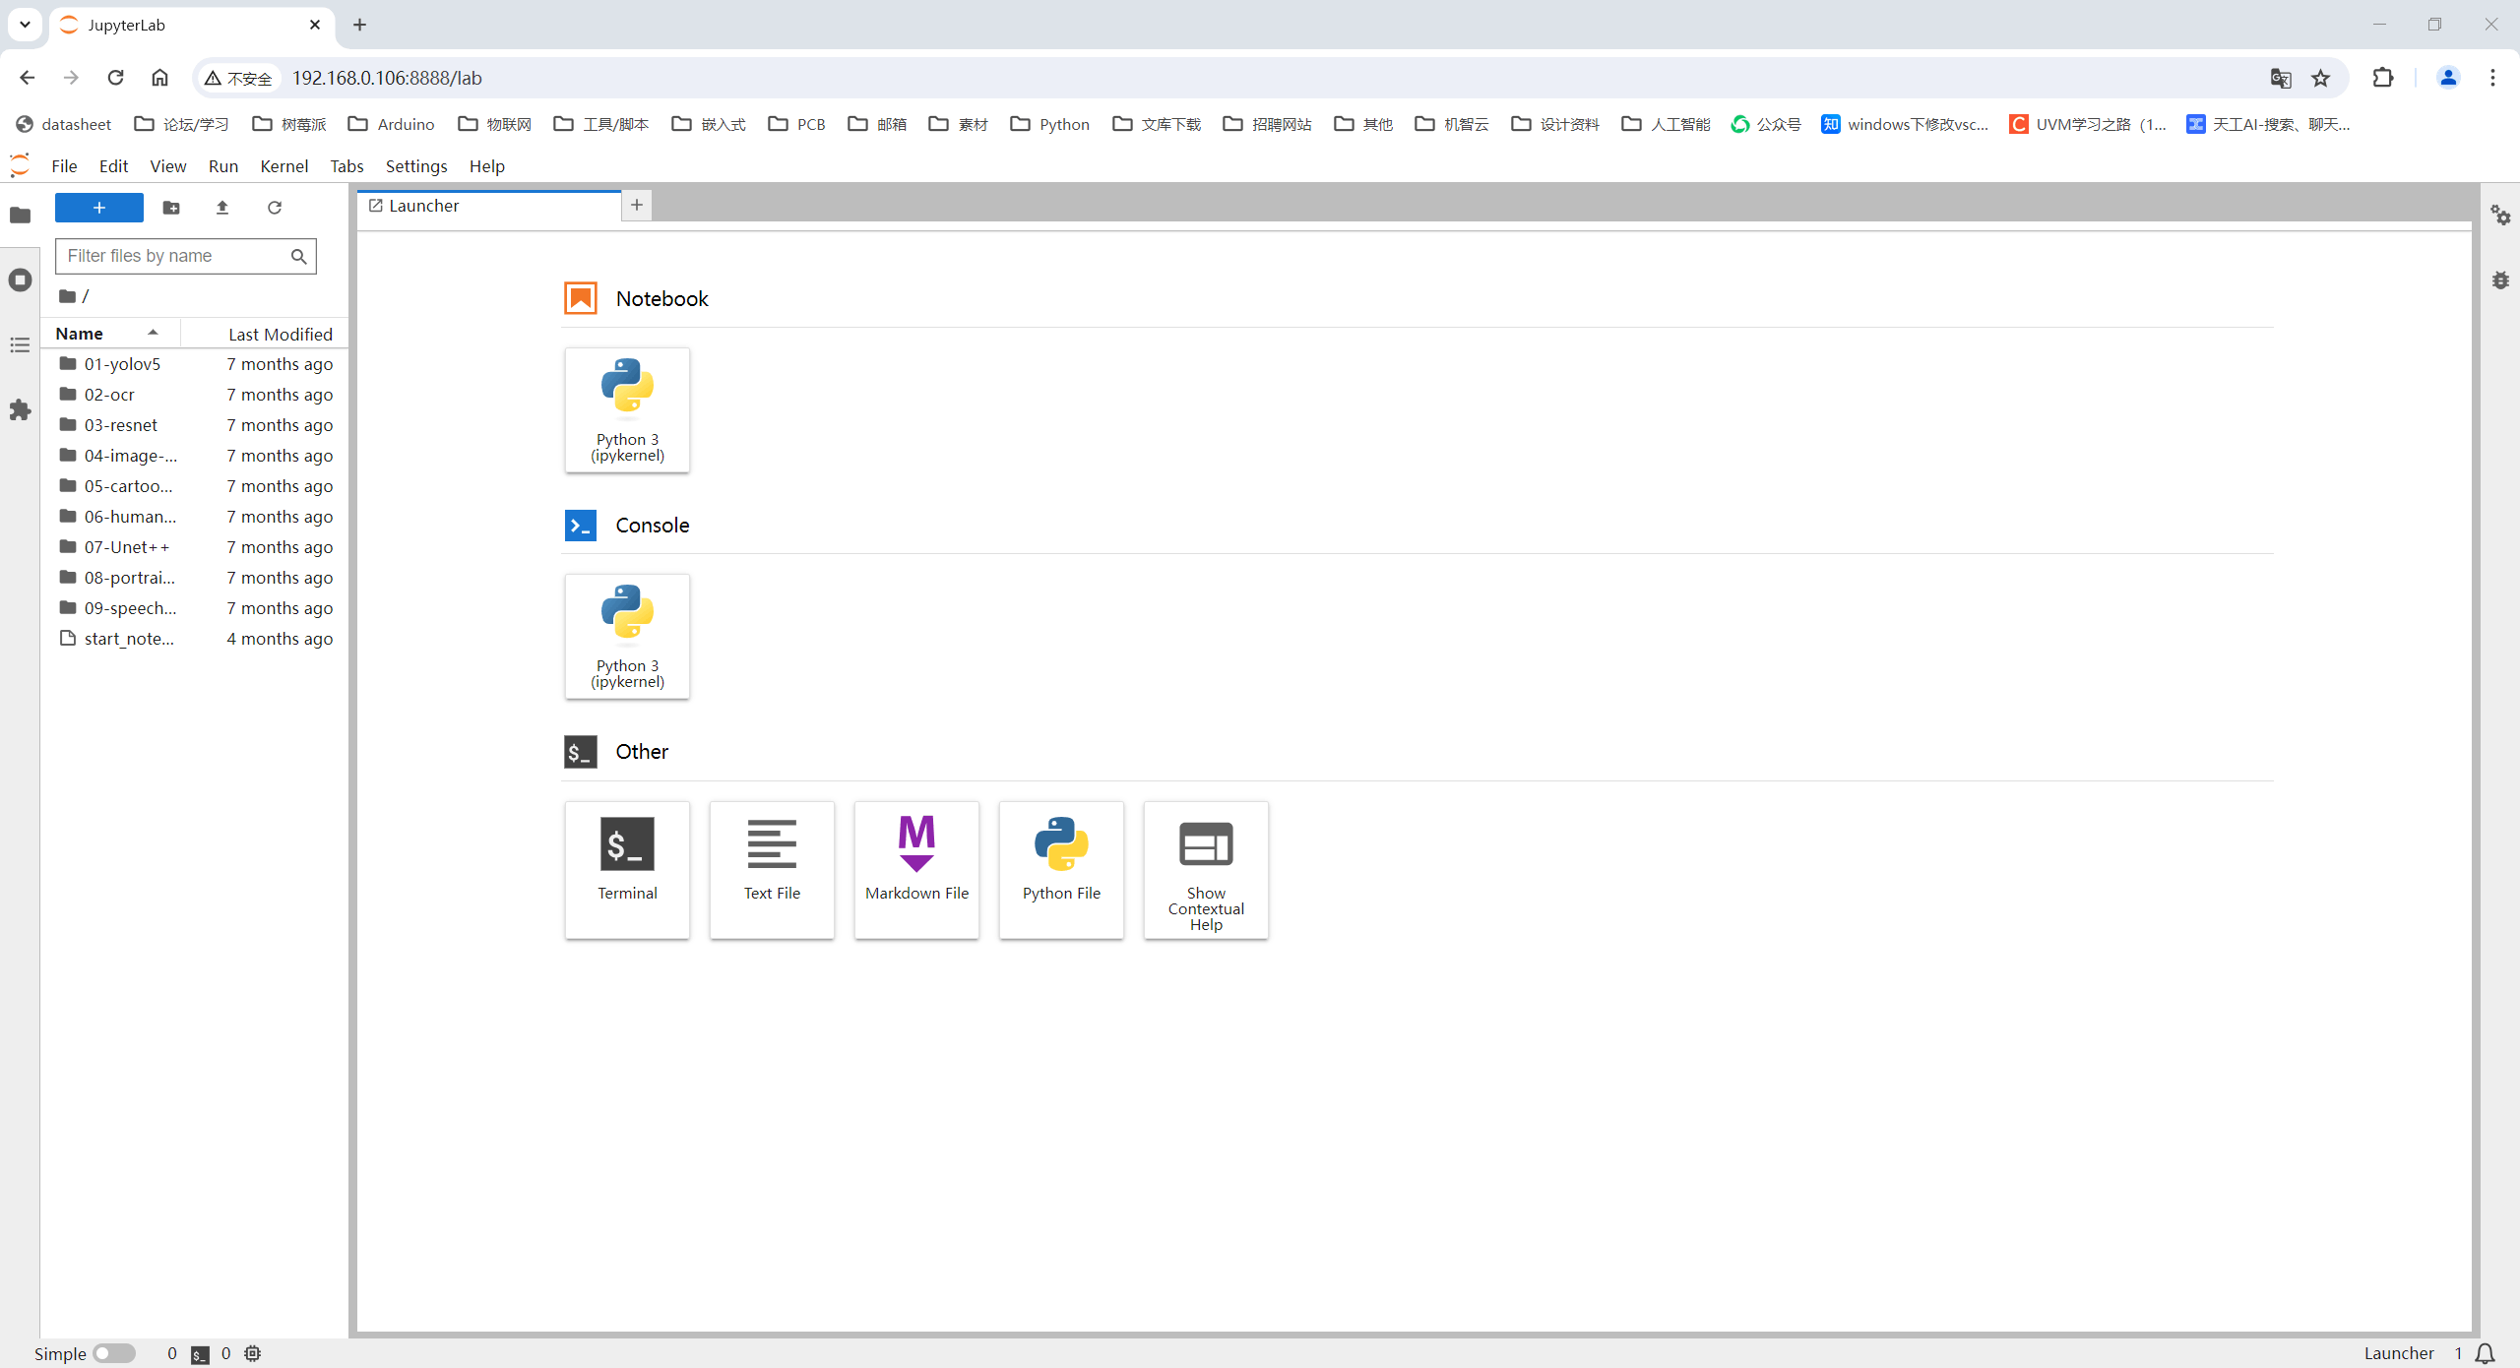
Task: Start a Python 3 ipykernel Notebook
Action: click(x=627, y=409)
